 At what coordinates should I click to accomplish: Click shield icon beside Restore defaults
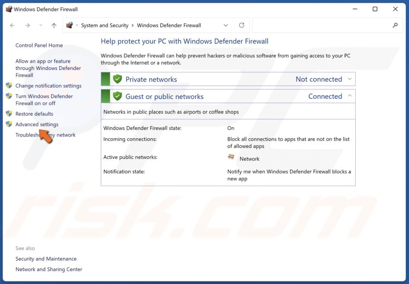tap(9, 113)
